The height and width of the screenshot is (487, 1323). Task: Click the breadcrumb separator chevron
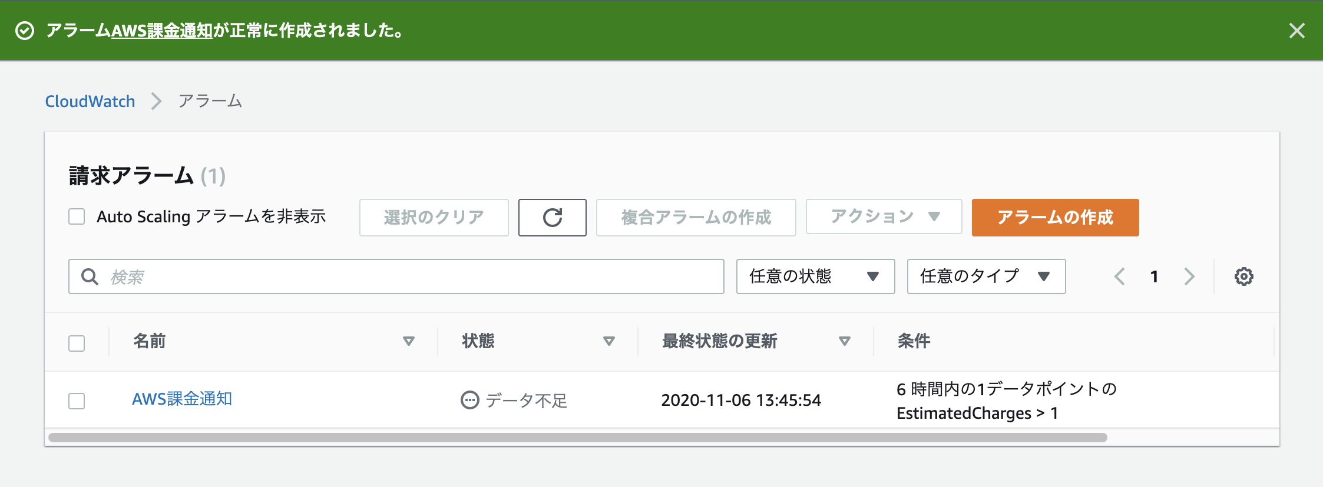[x=156, y=101]
